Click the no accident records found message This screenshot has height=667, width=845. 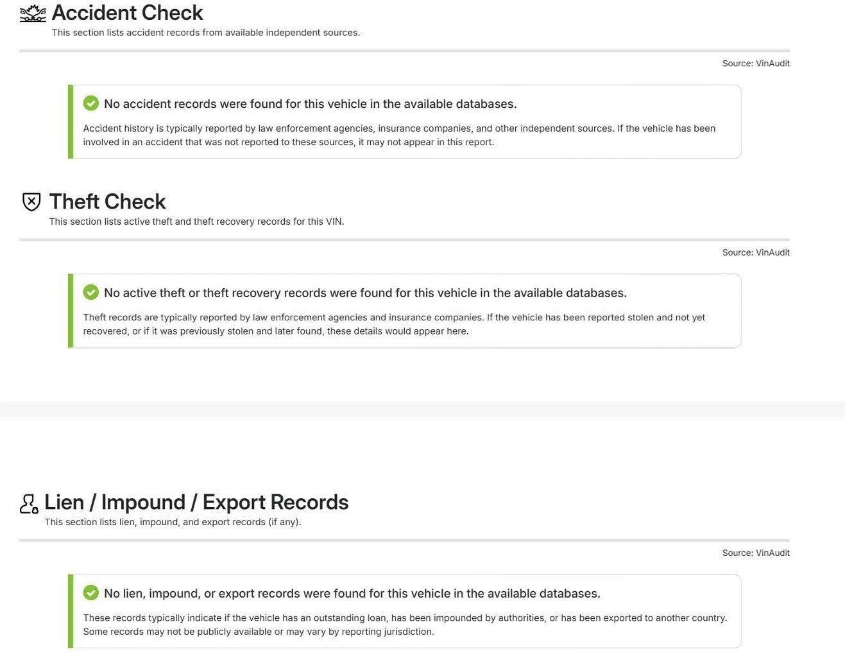[311, 104]
